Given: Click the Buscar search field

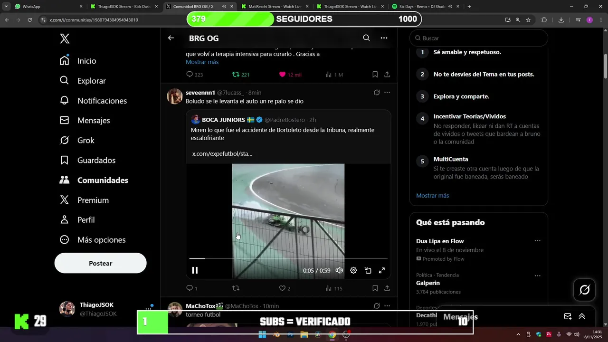Looking at the screenshot, I should (478, 38).
